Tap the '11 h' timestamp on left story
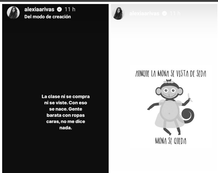Viewport: 218px width, 173px height. pos(70,9)
